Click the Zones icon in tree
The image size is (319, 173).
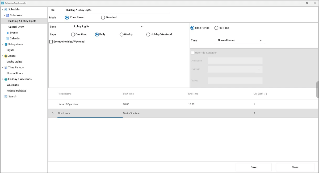tap(6, 56)
